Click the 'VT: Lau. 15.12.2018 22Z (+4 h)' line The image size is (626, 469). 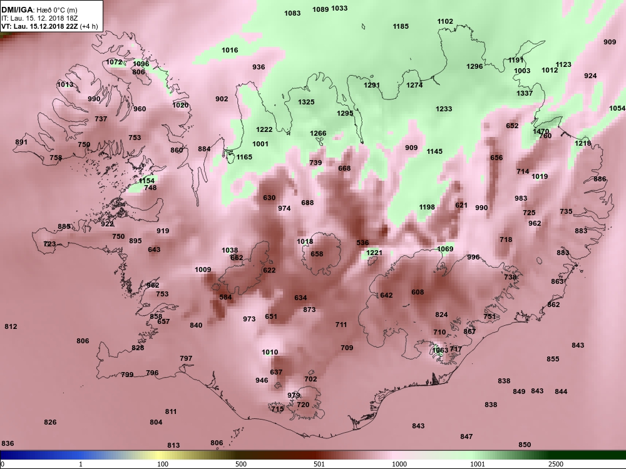(49, 27)
